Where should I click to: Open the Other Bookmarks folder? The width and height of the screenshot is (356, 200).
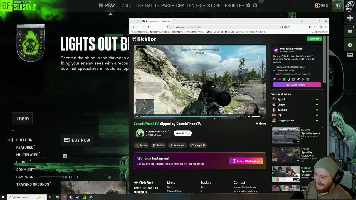(320, 32)
